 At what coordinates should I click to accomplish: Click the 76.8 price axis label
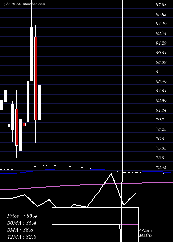click(x=160, y=139)
